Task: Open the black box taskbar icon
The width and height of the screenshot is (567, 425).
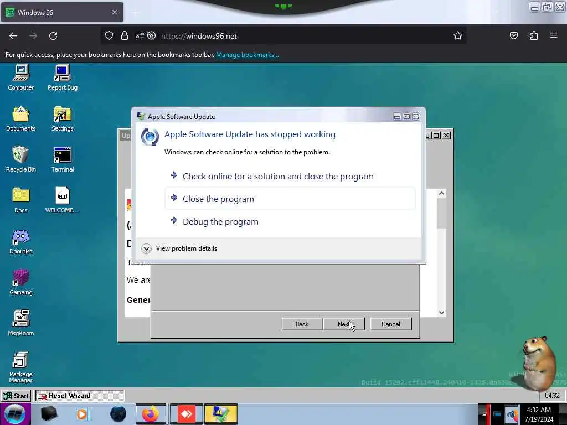Action: (49, 414)
